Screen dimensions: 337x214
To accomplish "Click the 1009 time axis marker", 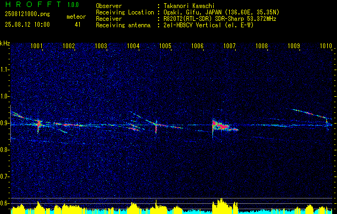I will pos(294,46).
